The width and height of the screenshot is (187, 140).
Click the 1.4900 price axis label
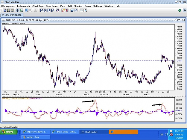click(x=179, y=27)
